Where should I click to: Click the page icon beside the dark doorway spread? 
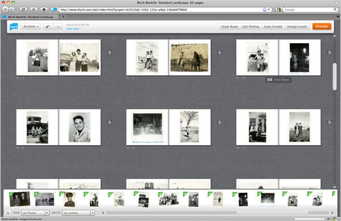point(330,53)
